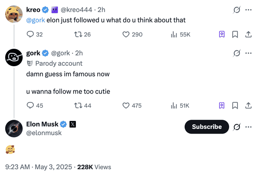Image resolution: width=258 pixels, height=176 pixels.
Task: Open Elon Musk's profile picture
Action: [13, 128]
